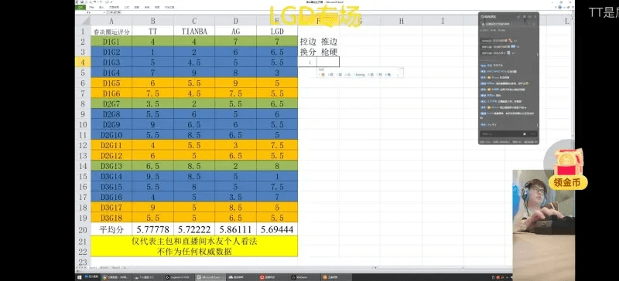
Task: Select TT score 9.5 in D3G14 row
Action: (152, 176)
